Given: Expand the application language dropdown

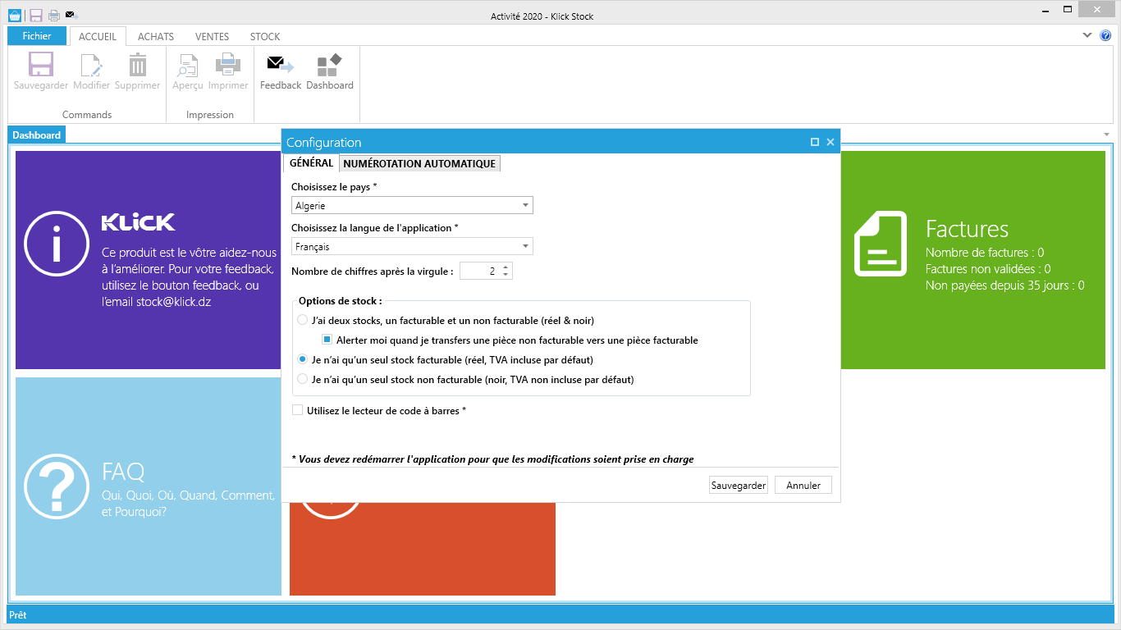Looking at the screenshot, I should 412,247.
